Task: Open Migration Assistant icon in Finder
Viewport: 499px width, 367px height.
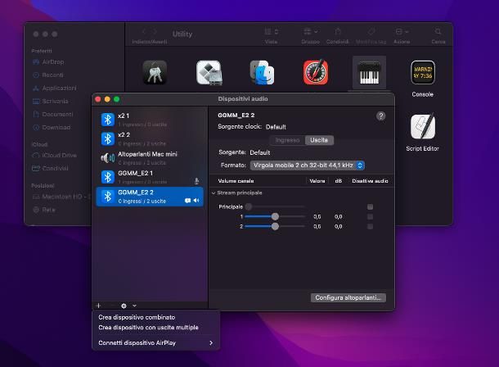Action: tap(262, 73)
